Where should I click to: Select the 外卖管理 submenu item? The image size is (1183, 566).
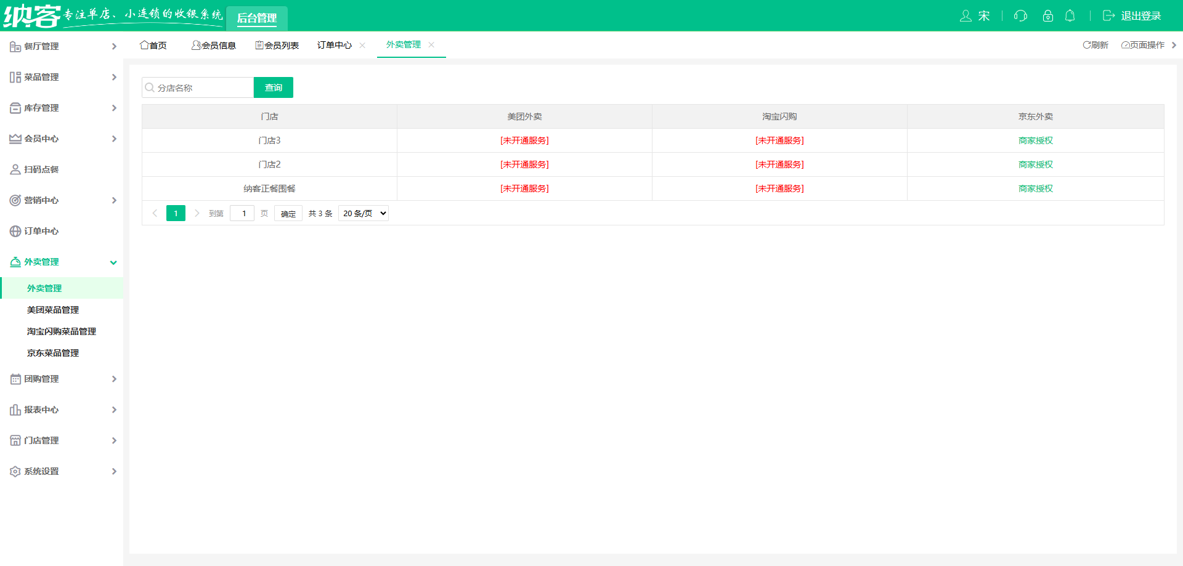click(x=62, y=288)
